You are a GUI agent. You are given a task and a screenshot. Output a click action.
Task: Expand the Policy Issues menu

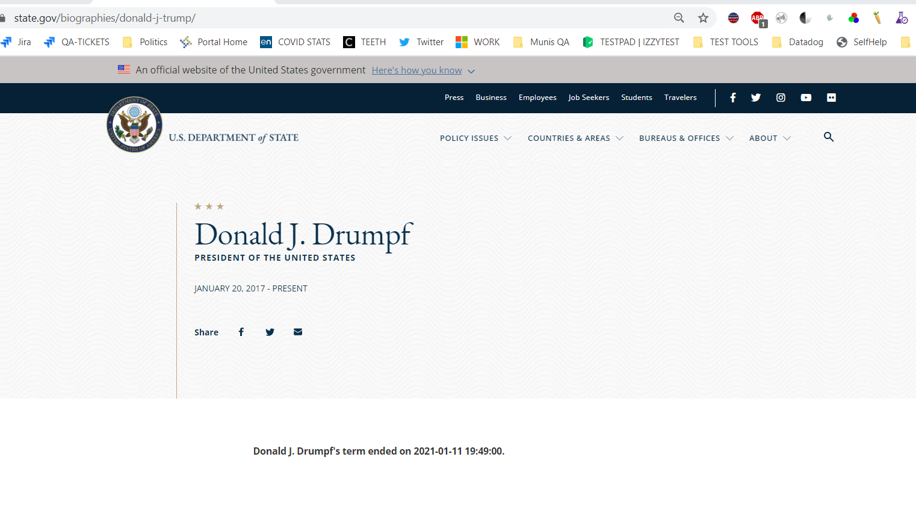475,138
